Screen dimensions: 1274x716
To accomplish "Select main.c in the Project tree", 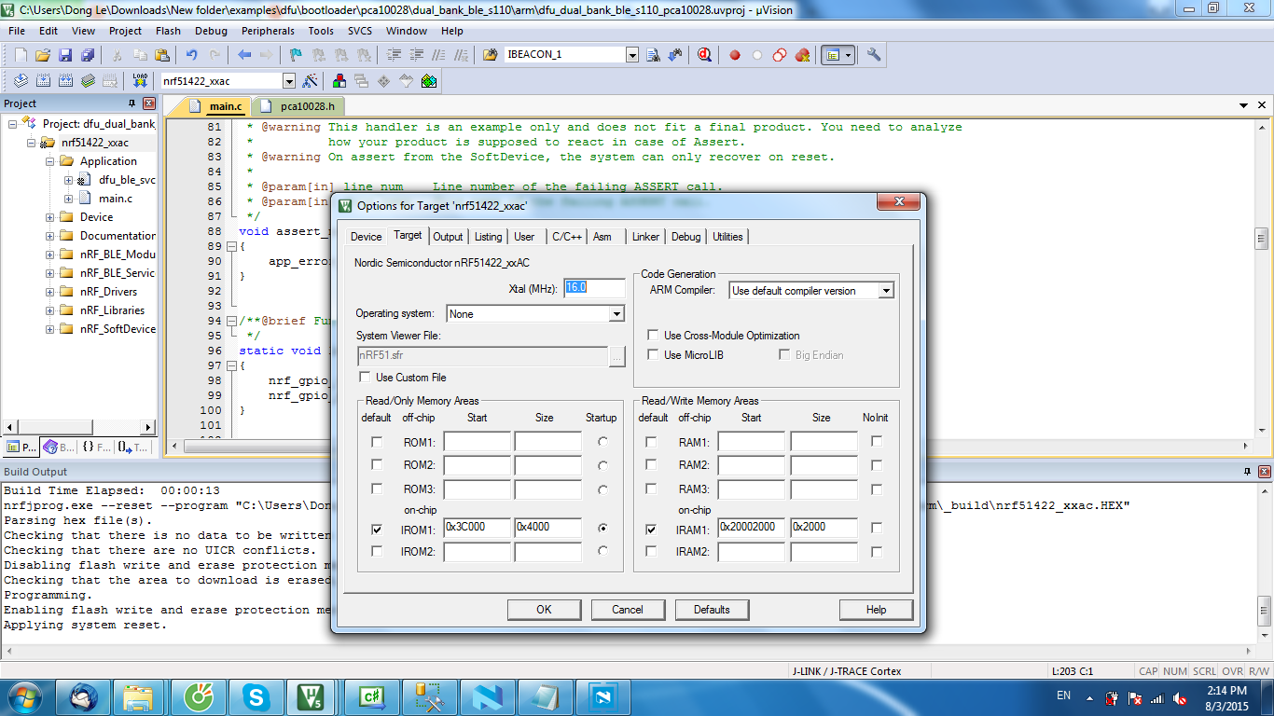I will (x=116, y=199).
